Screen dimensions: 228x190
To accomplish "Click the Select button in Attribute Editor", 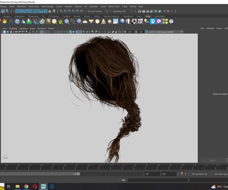I will 212,160.
